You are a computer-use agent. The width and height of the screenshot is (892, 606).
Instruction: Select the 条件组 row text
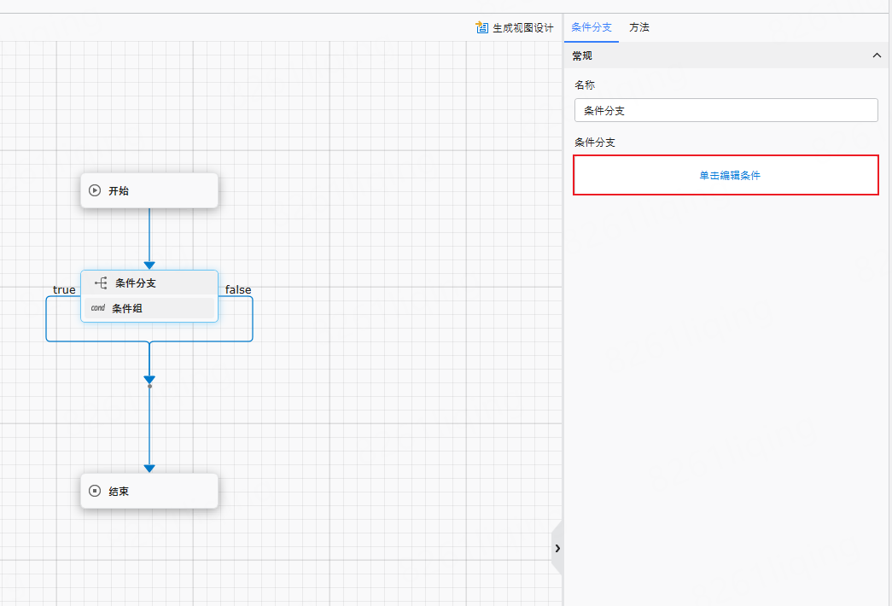point(127,309)
